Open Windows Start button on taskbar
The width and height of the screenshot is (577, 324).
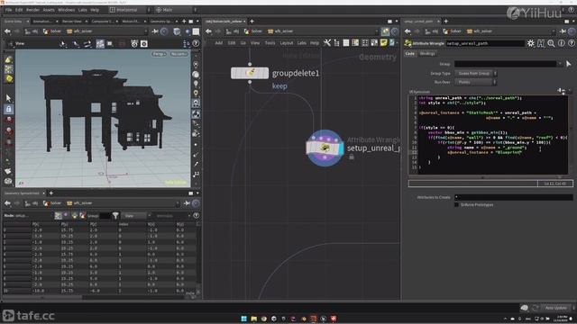click(x=243, y=319)
